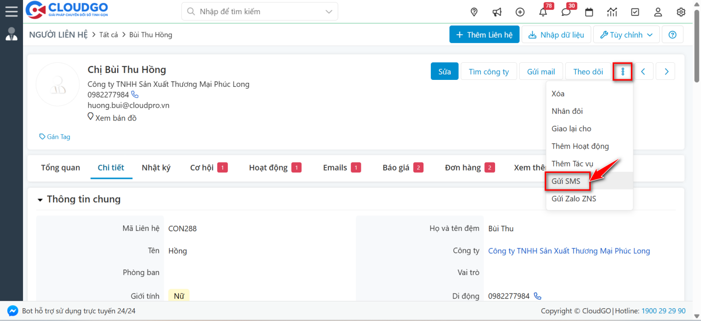Viewport: 701px width, 321px height.
Task: Select Gửi SMS from the context menu
Action: pyautogui.click(x=568, y=181)
